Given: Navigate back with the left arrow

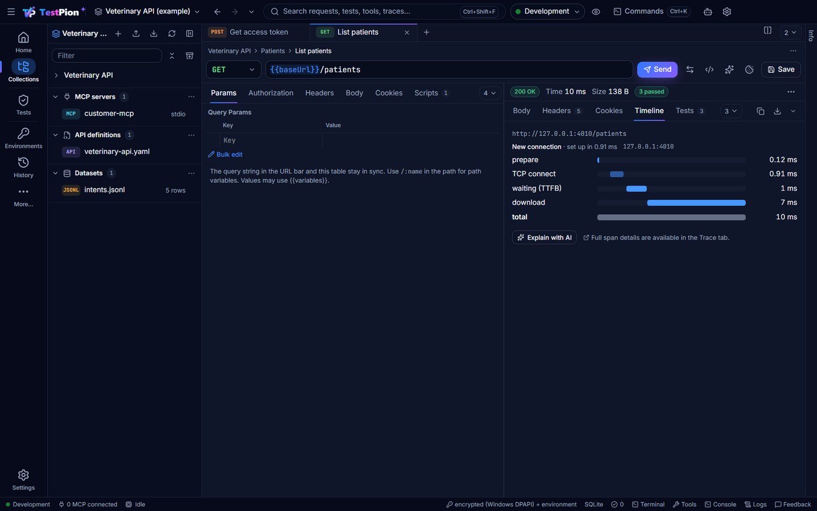Looking at the screenshot, I should pos(217,11).
